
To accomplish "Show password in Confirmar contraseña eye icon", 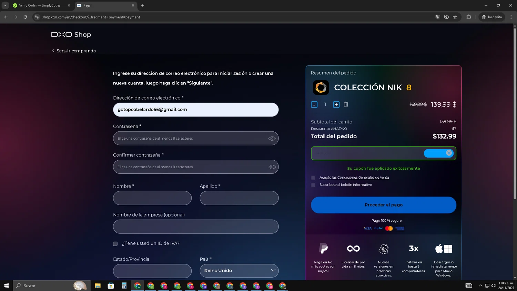I will 272,167.
